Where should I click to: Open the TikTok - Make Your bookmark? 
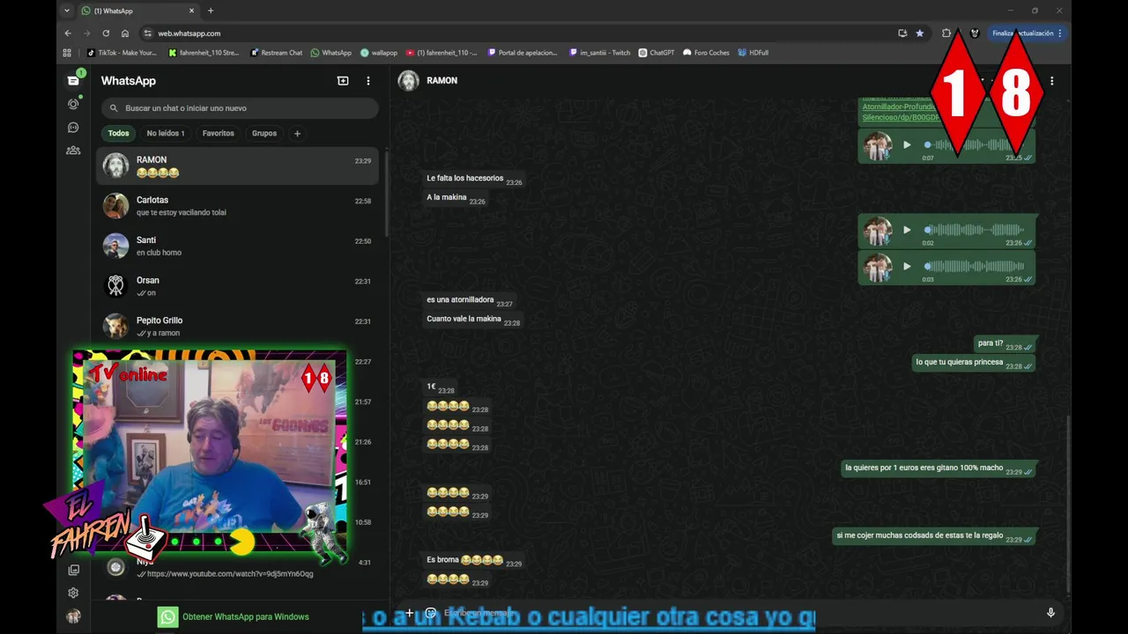pos(122,53)
